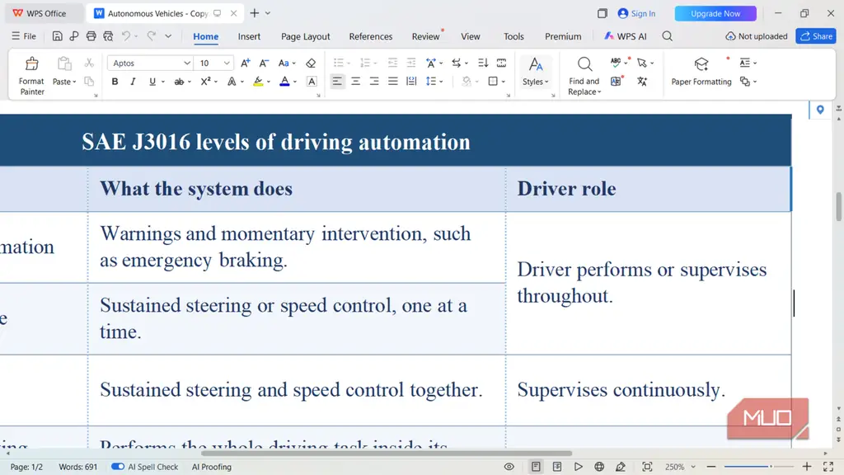Open the File menu
This screenshot has width=844, height=475.
tap(24, 36)
